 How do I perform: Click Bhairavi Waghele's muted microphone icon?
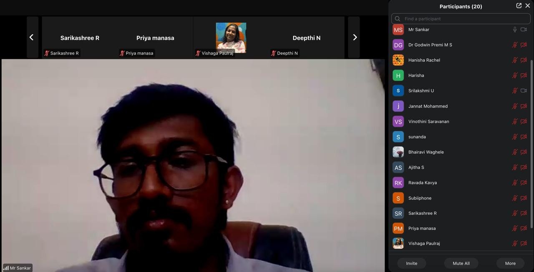tap(515, 152)
